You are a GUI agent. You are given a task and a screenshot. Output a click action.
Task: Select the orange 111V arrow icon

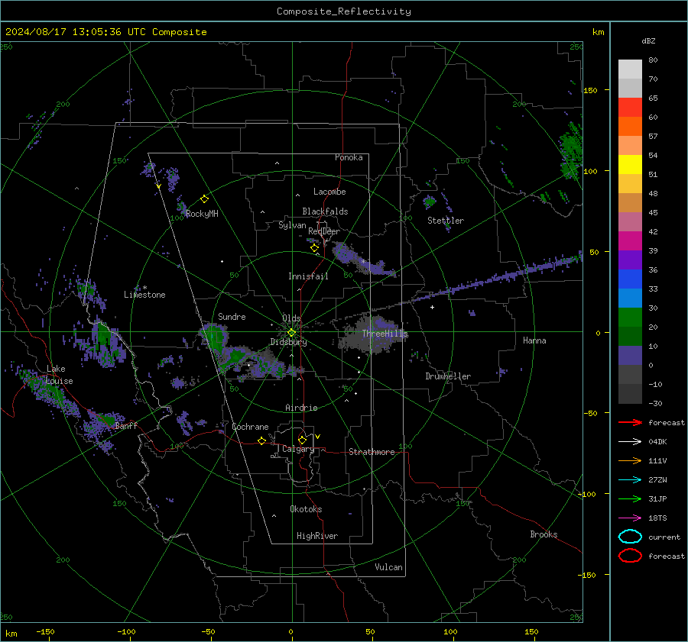point(630,460)
